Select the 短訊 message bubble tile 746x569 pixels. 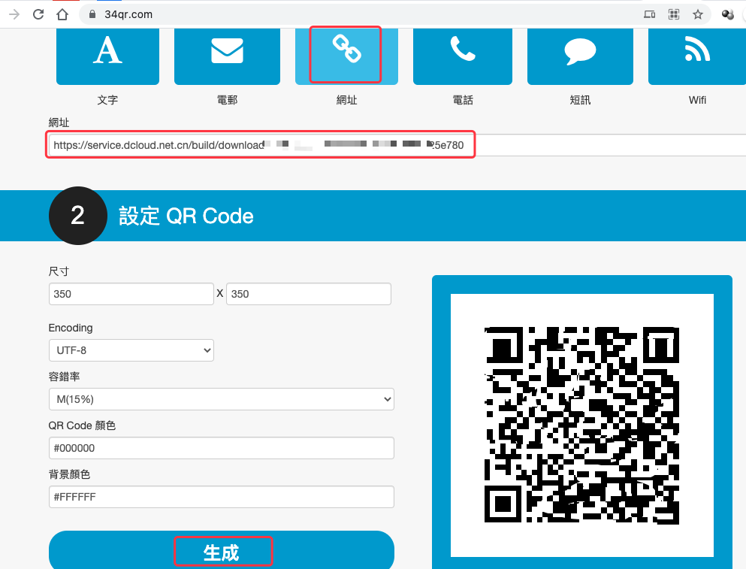[580, 56]
